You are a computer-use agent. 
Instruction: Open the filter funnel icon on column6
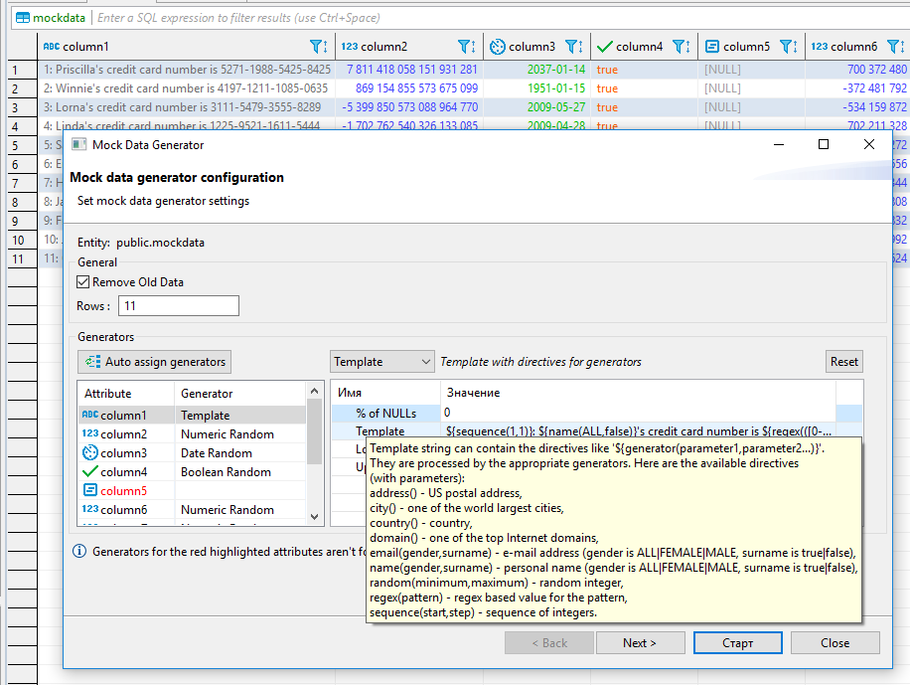[893, 46]
